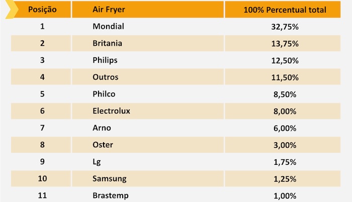Select the Posição column header
The height and width of the screenshot is (202, 352).
click(42, 10)
